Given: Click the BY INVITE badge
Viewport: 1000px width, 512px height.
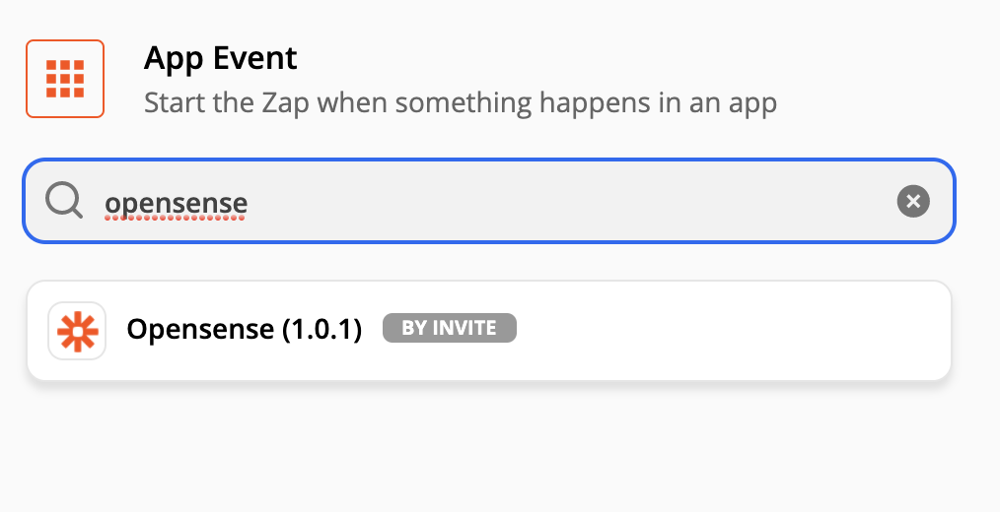Looking at the screenshot, I should 449,328.
